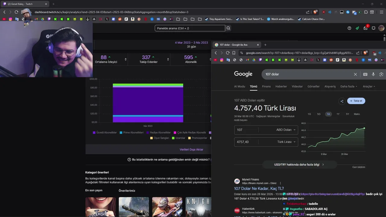
Task: Open Instagram bookmark in Google window bar
Action: click(222, 60)
